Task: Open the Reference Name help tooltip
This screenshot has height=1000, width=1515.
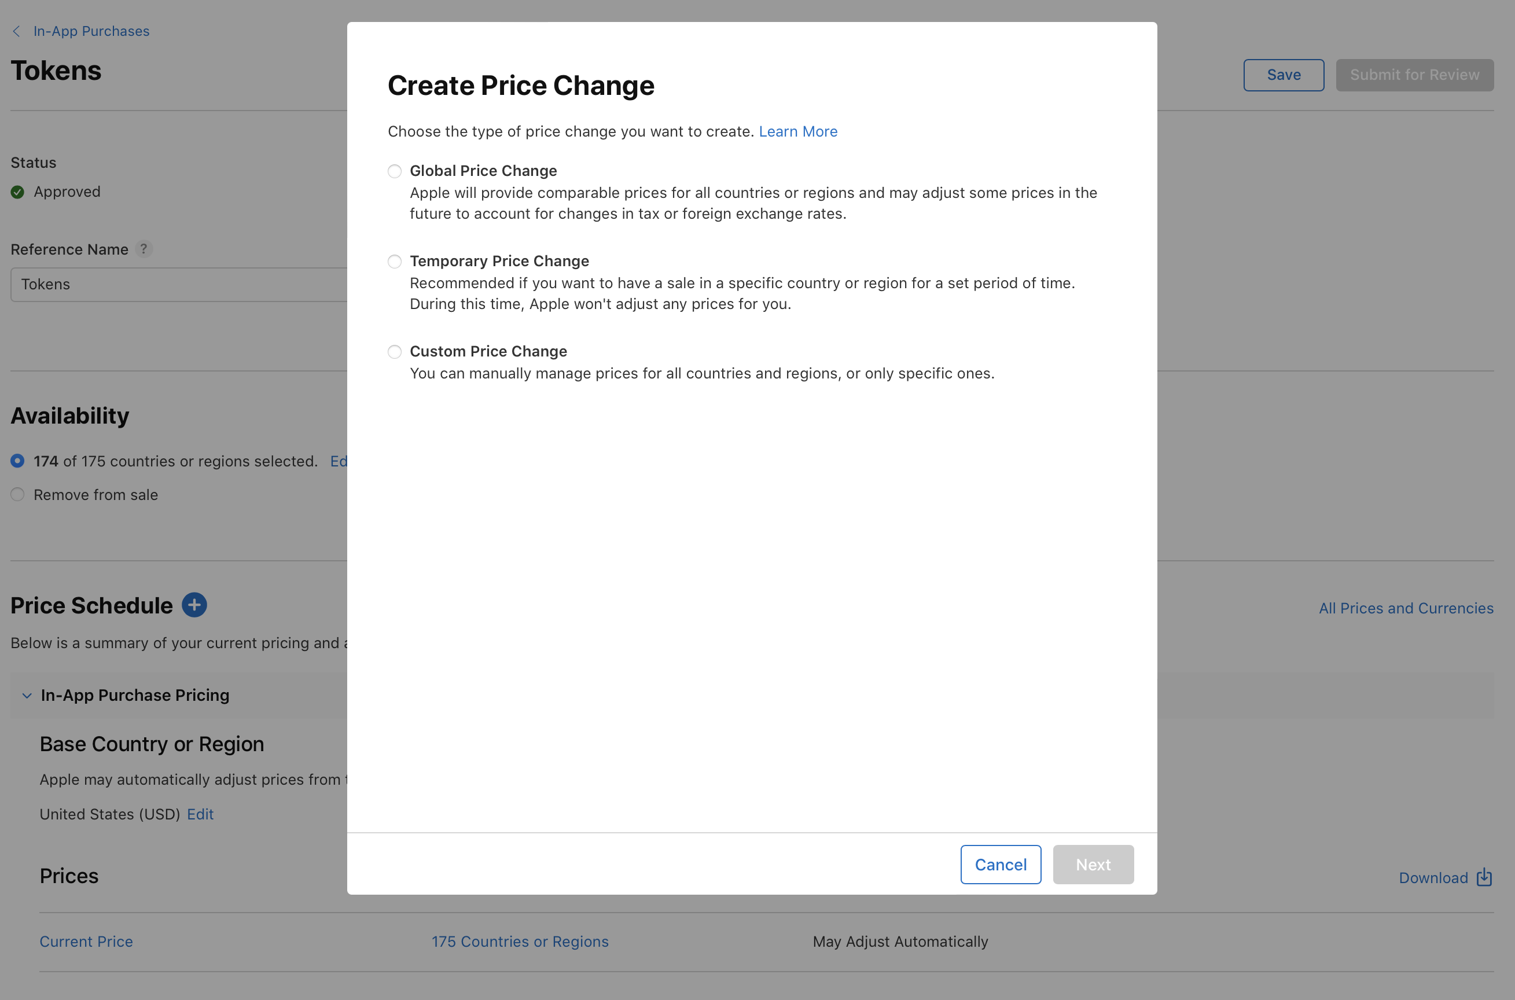Action: 144,249
